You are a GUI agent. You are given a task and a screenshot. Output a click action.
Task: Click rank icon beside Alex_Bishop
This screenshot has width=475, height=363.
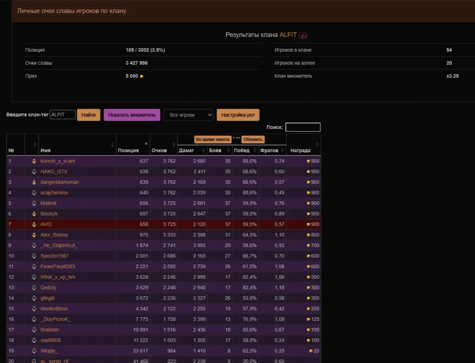tap(34, 235)
